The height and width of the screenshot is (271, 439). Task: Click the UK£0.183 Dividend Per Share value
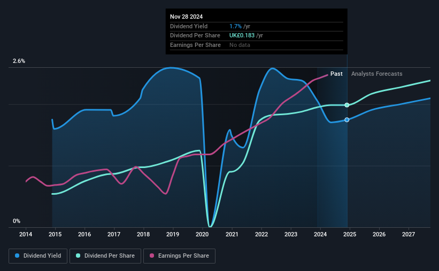(242, 36)
